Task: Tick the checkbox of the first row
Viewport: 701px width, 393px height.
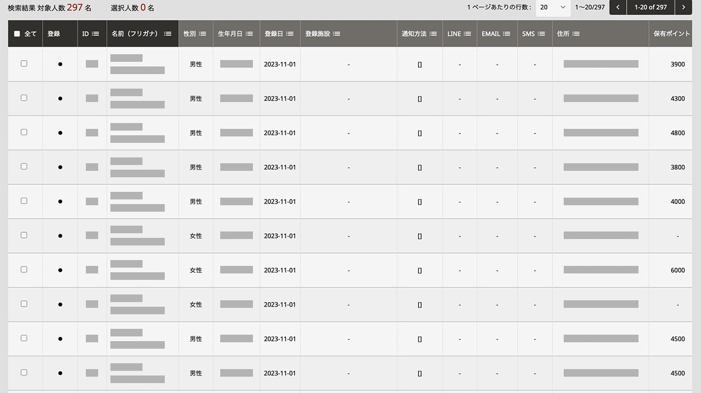Action: [24, 64]
